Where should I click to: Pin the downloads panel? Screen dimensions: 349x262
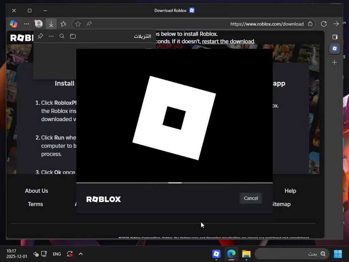click(x=40, y=36)
